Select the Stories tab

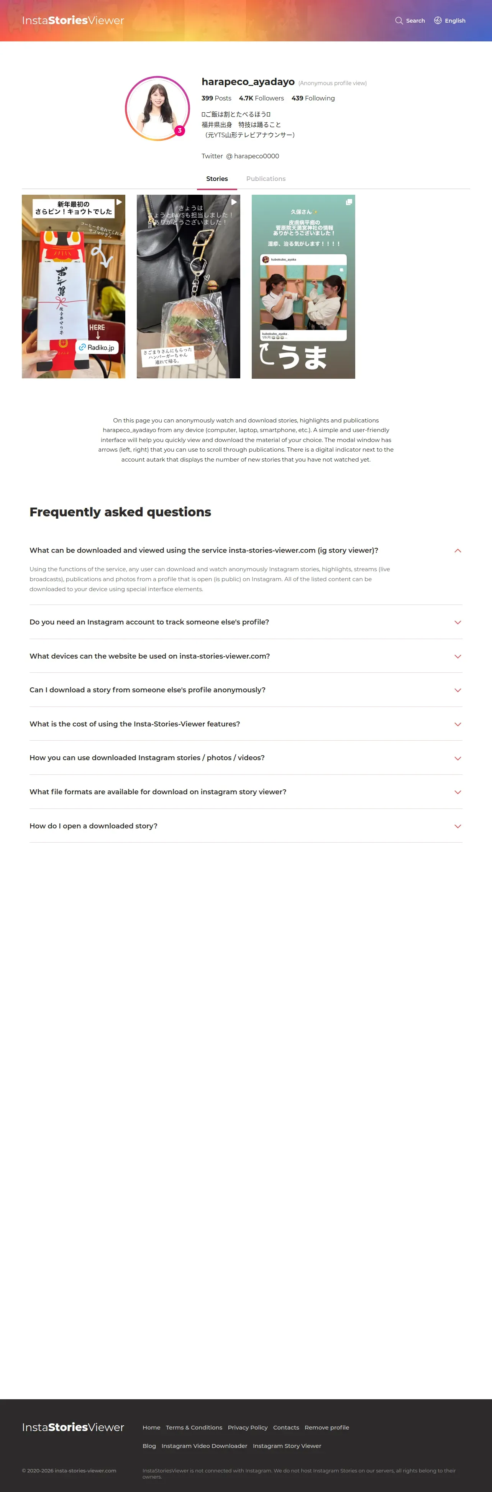[x=217, y=179]
